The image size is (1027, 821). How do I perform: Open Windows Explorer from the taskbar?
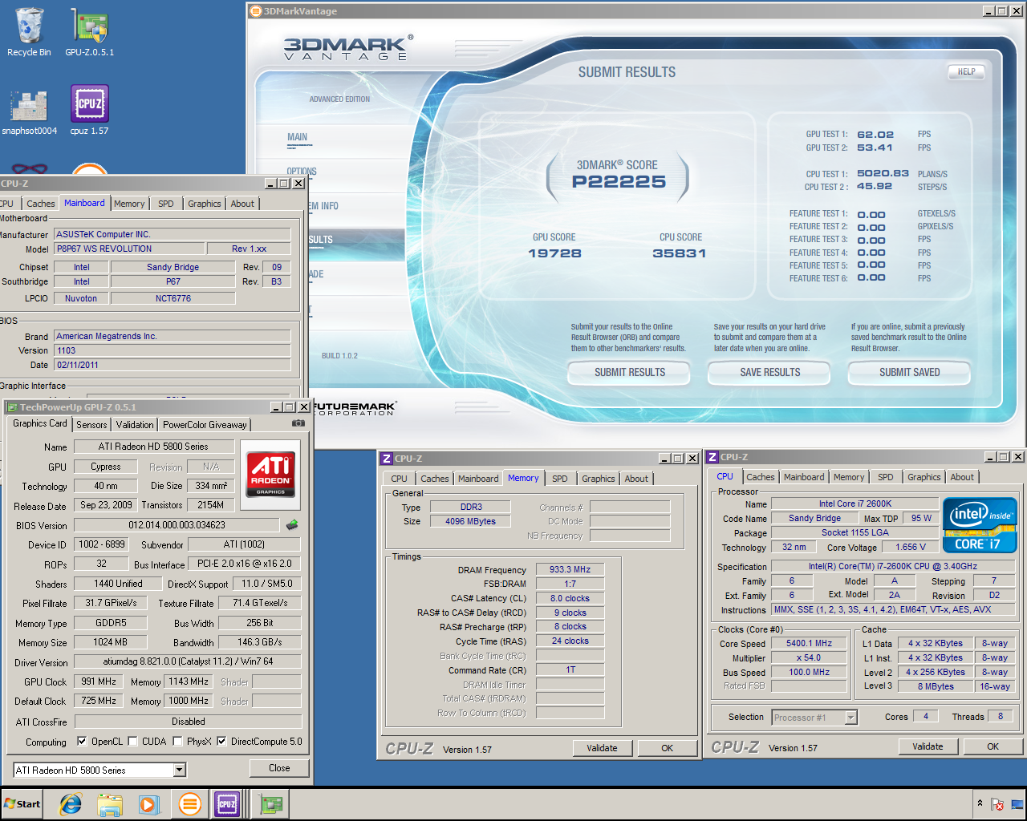point(110,804)
